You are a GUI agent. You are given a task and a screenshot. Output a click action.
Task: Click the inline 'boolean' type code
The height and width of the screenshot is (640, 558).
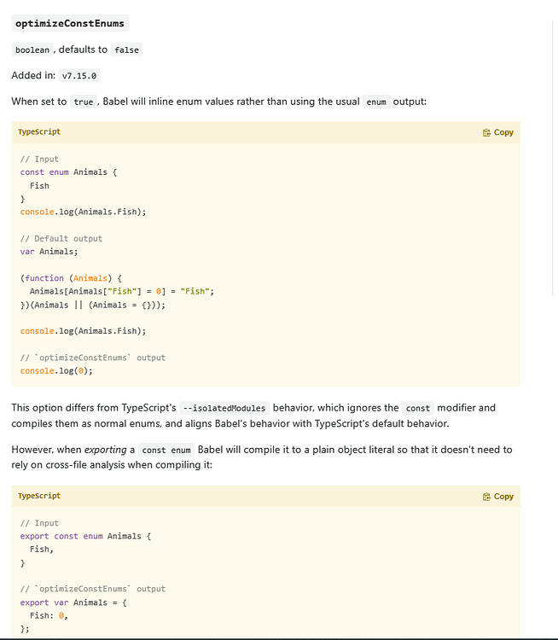point(33,50)
